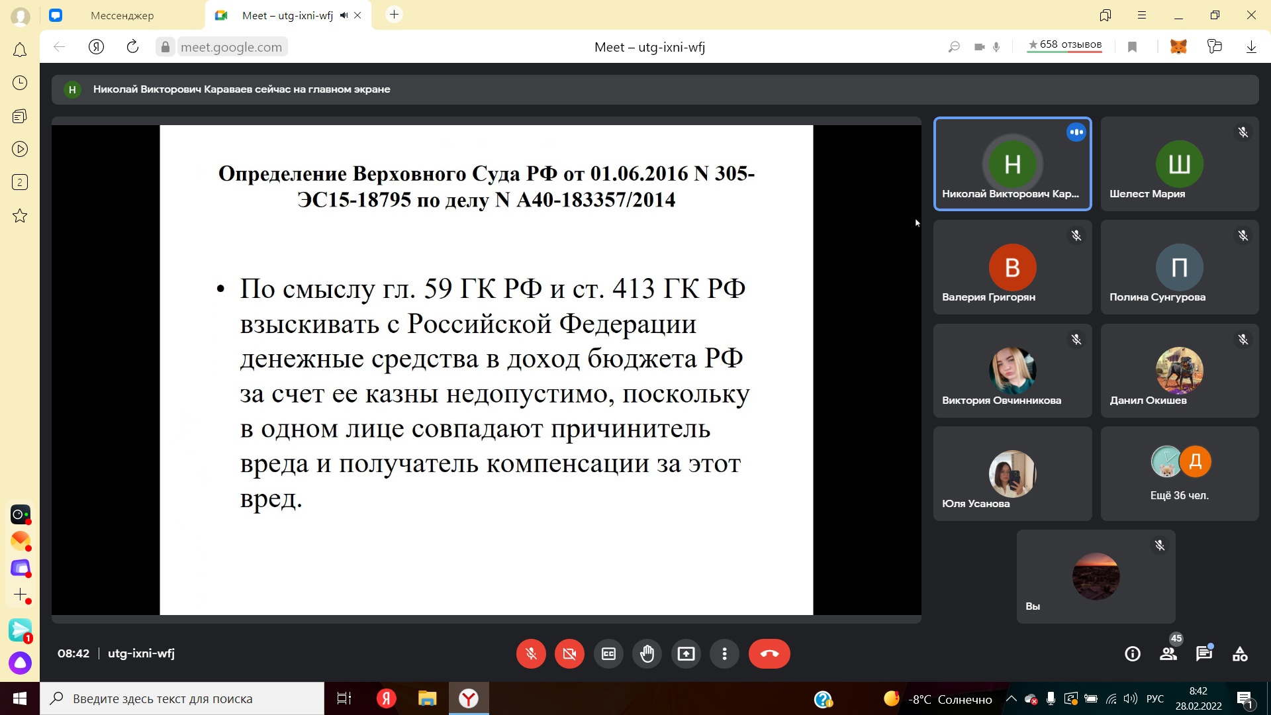Select Николай Викторович participant tile
This screenshot has width=1271, height=715.
(1012, 164)
